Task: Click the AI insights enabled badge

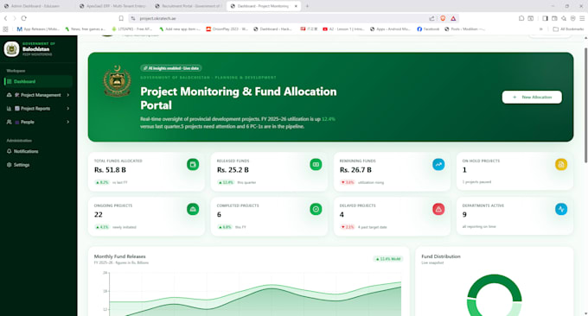Action: pyautogui.click(x=171, y=68)
